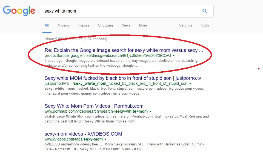Click the '5 days ago' date text

tap(53, 61)
